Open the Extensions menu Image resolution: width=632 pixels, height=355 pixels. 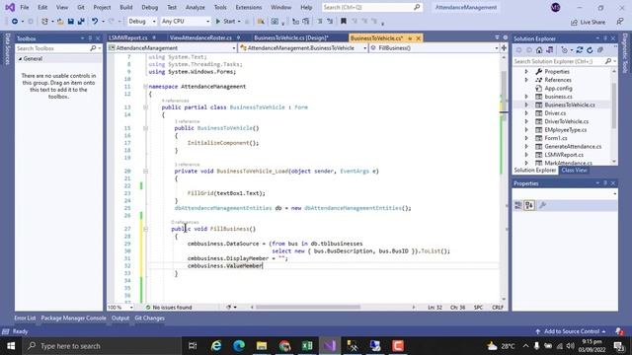coord(248,7)
